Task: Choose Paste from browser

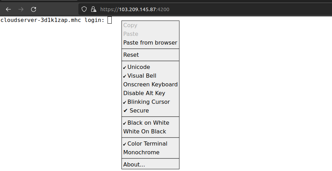Action: pyautogui.click(x=150, y=42)
